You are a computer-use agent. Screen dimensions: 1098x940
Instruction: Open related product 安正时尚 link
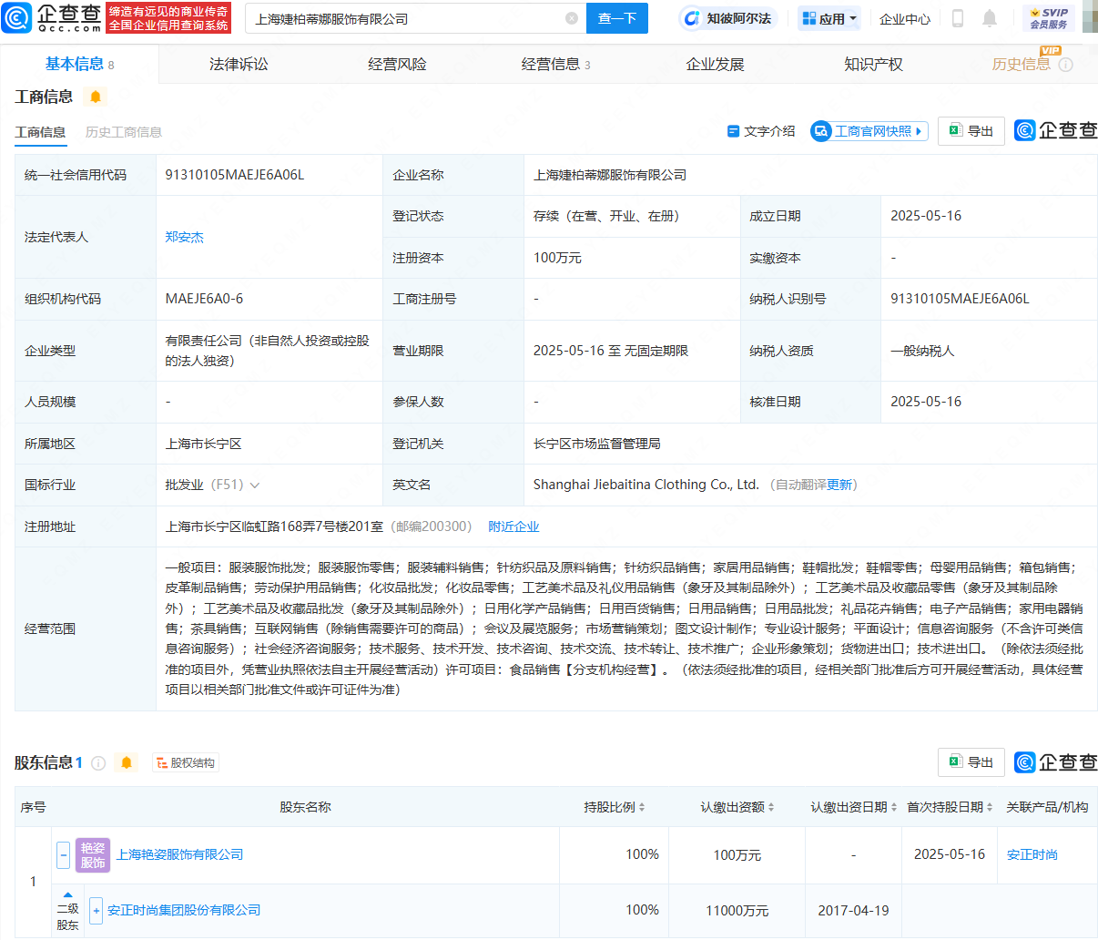click(1032, 854)
